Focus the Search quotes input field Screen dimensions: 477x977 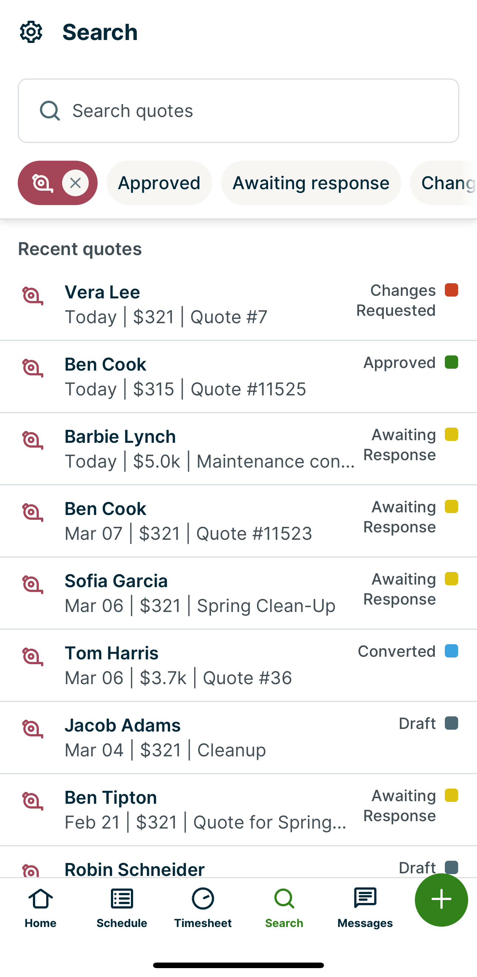click(250, 111)
